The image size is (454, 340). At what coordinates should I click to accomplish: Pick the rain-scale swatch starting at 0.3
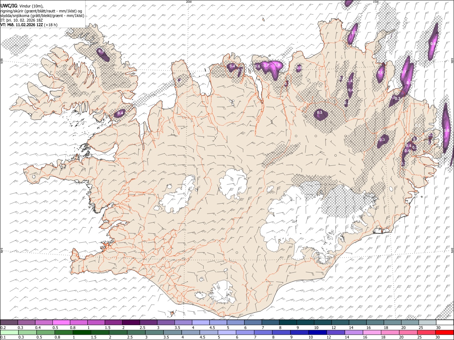(x=27, y=332)
